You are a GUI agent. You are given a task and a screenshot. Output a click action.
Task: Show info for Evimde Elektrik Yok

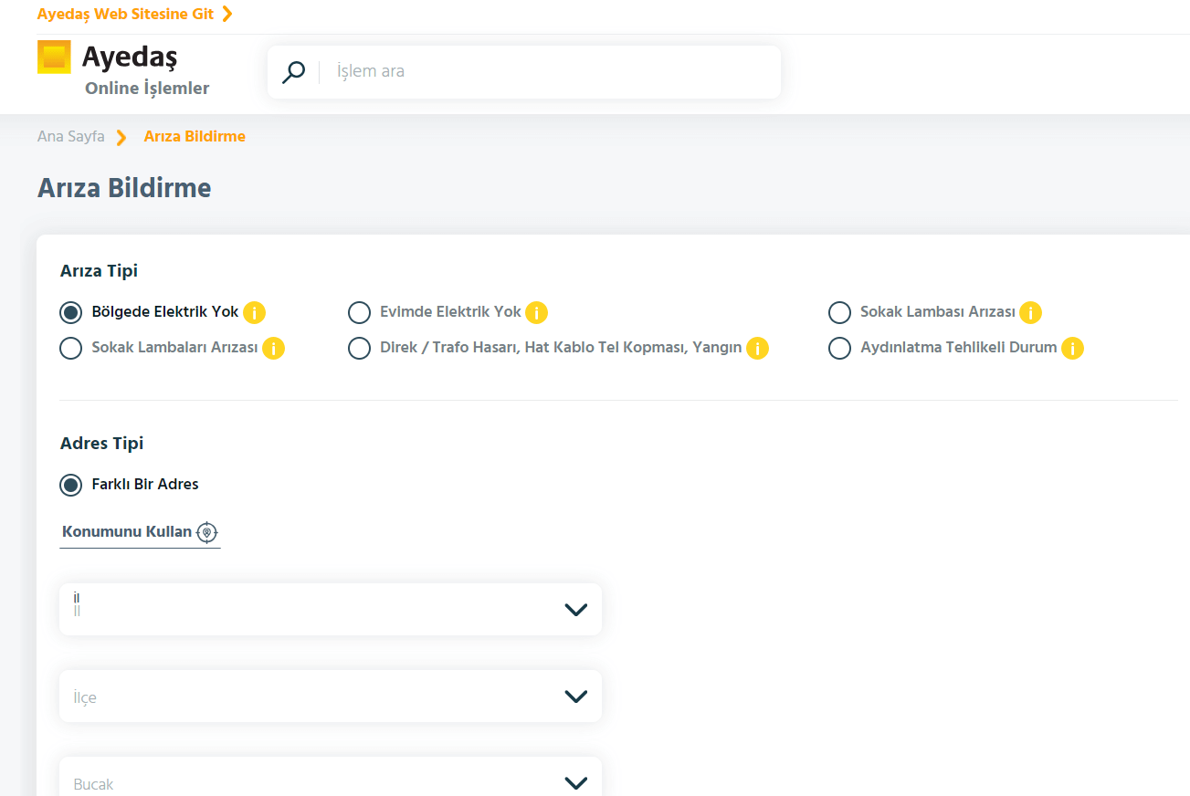pos(536,312)
